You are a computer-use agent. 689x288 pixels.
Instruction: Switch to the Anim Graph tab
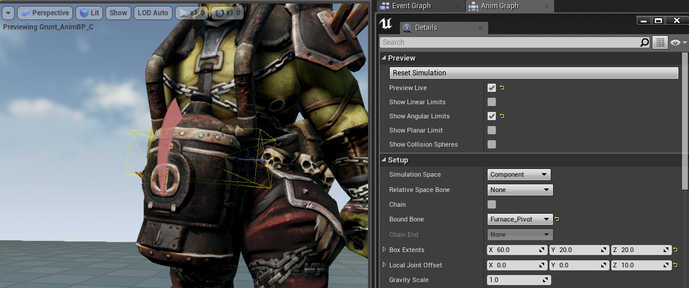tap(499, 6)
